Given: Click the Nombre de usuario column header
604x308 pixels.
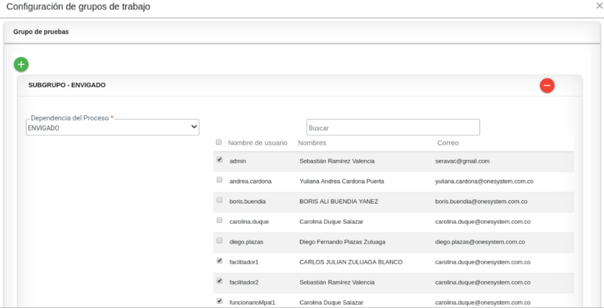Looking at the screenshot, I should pos(258,143).
